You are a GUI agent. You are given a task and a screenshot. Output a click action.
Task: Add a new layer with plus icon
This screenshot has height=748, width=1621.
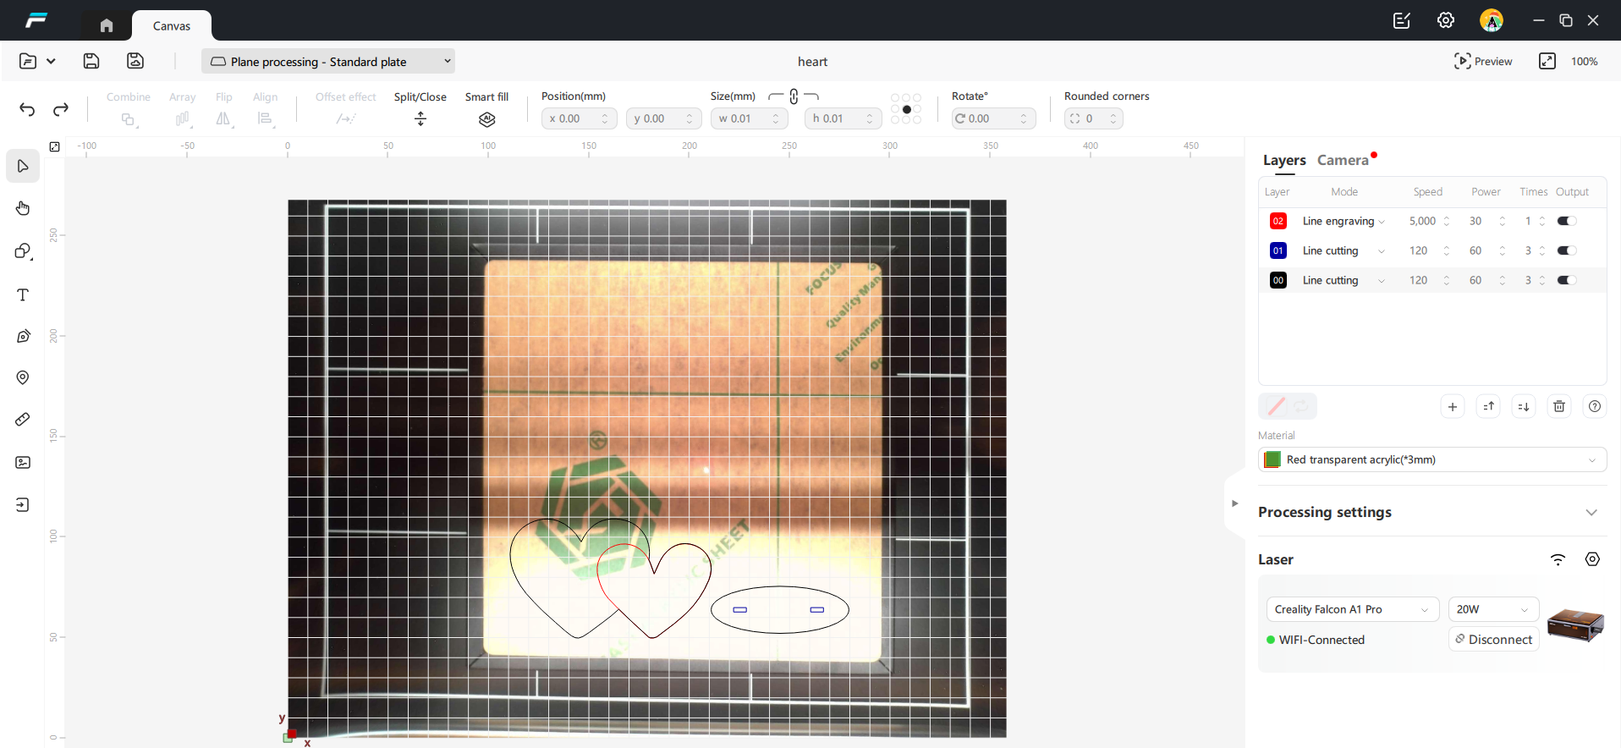(x=1452, y=406)
